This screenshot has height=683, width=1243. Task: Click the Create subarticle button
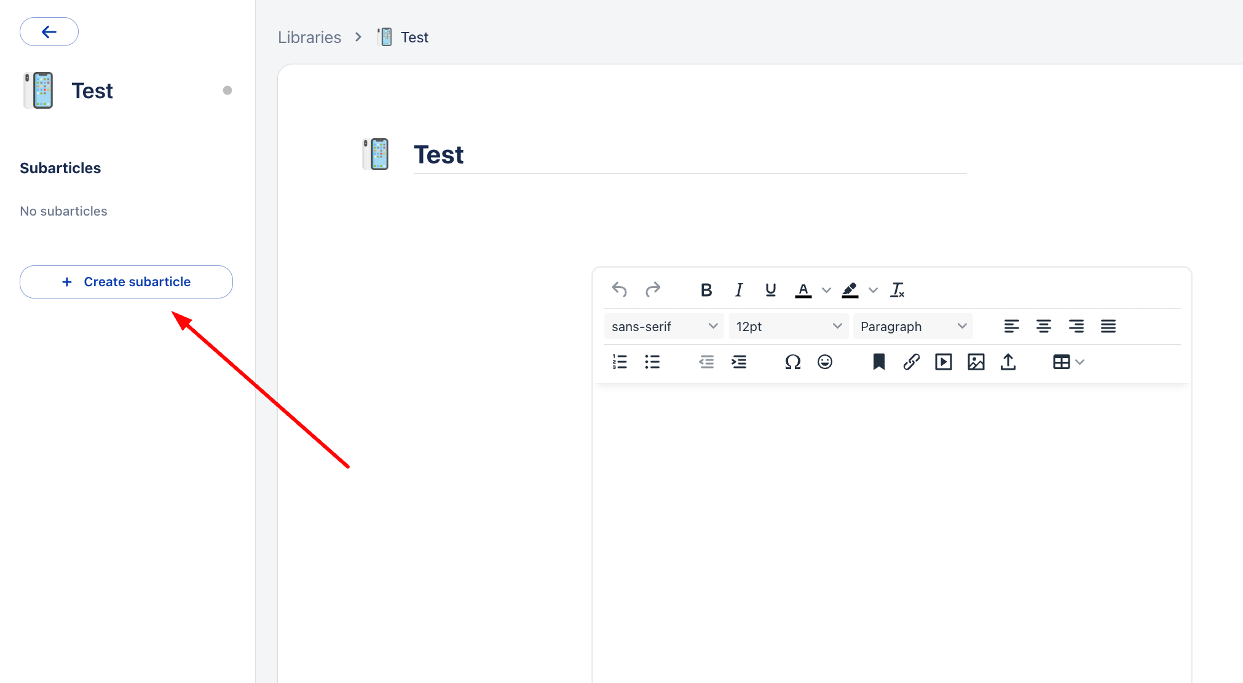126,282
